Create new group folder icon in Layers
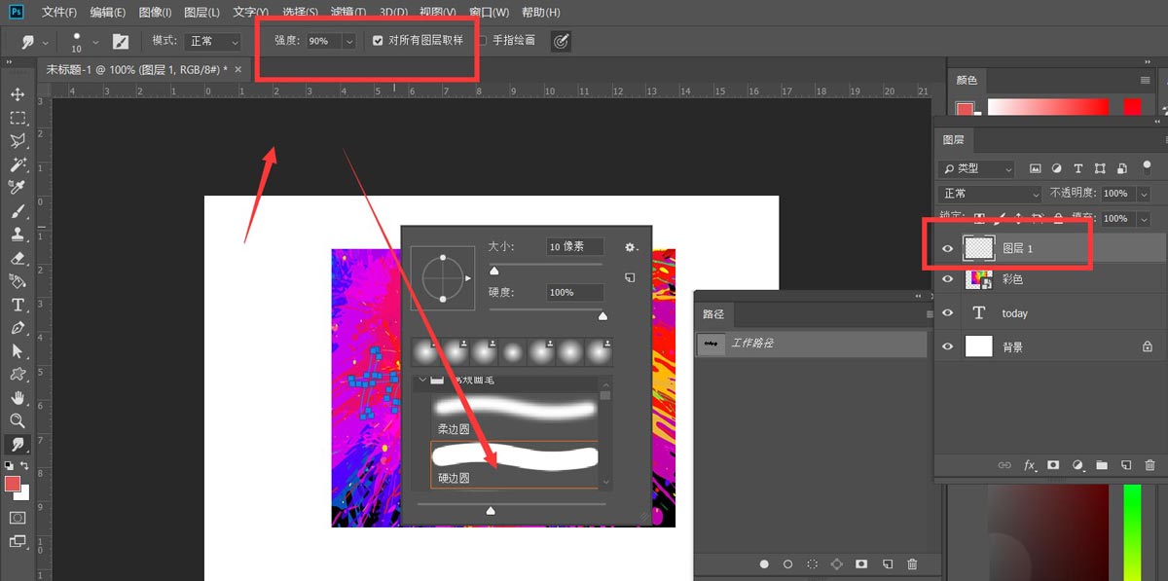 point(1102,466)
